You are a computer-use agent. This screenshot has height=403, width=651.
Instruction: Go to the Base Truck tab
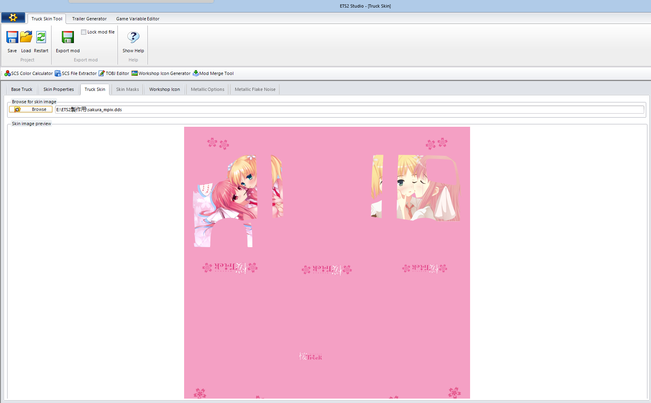click(x=22, y=89)
